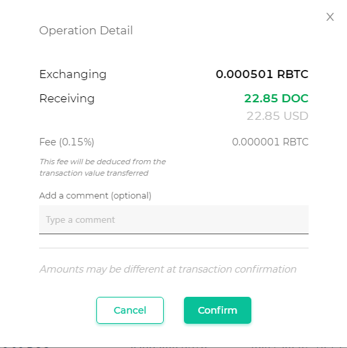
Task: Select the Fee (0.15%) label
Action: pyautogui.click(x=67, y=142)
